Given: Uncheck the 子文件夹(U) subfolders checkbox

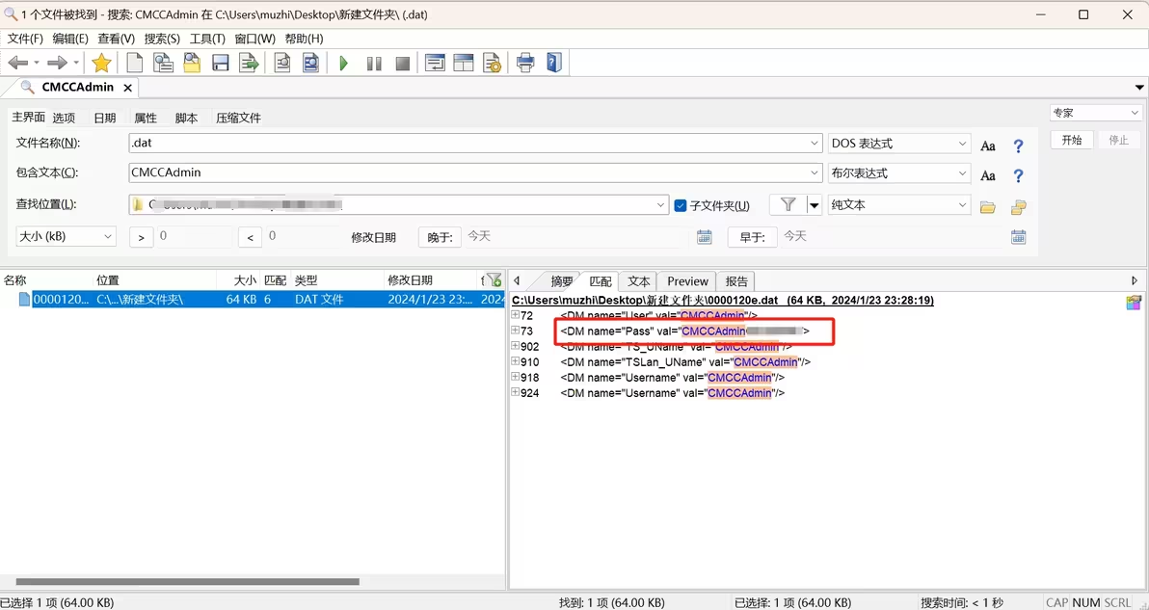Looking at the screenshot, I should coord(681,205).
